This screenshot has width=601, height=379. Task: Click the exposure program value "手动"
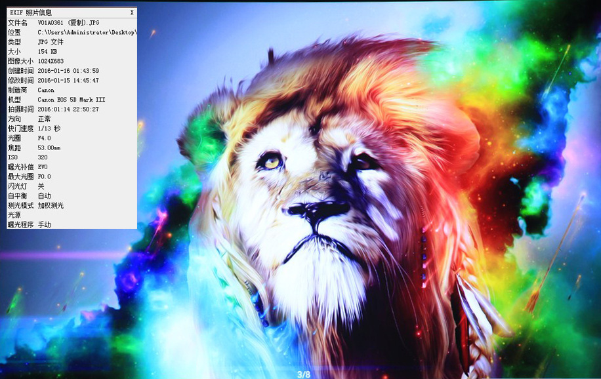point(44,224)
